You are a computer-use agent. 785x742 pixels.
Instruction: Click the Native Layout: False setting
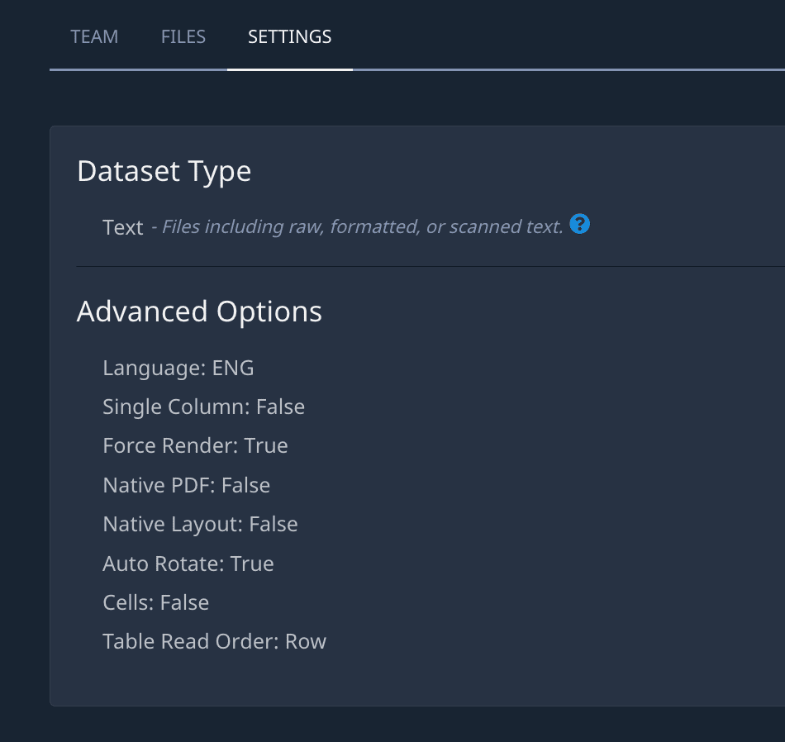200,524
